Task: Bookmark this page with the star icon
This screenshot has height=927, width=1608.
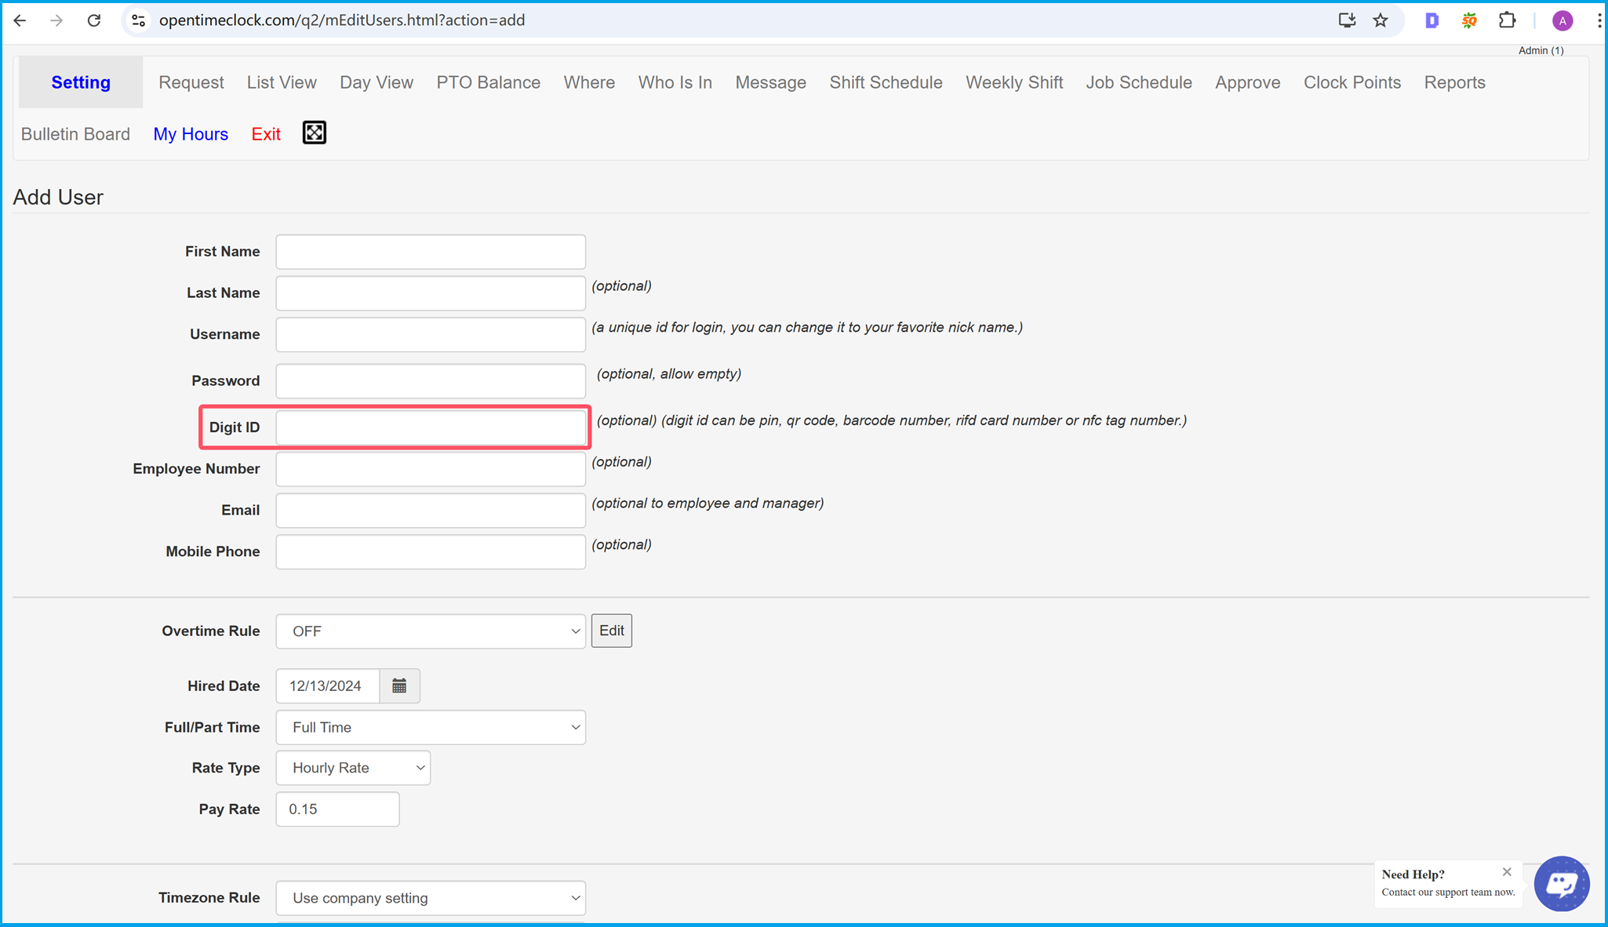Action: 1381,20
